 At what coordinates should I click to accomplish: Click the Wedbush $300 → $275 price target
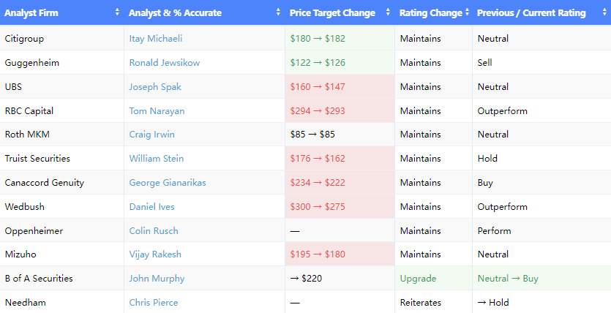318,207
